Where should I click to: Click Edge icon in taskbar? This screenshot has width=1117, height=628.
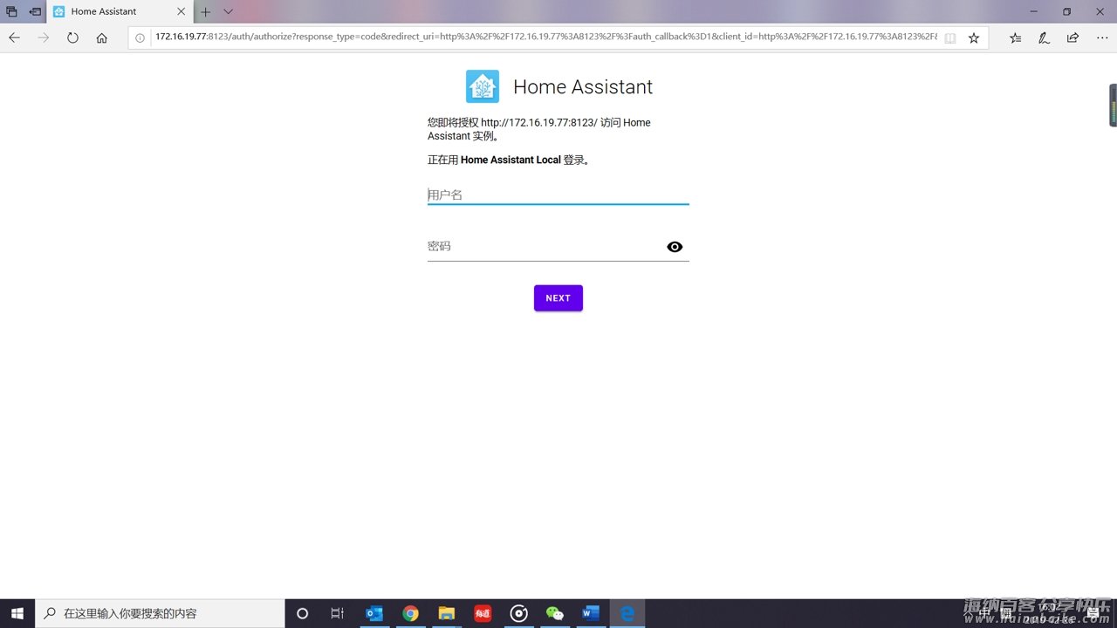[x=627, y=613]
